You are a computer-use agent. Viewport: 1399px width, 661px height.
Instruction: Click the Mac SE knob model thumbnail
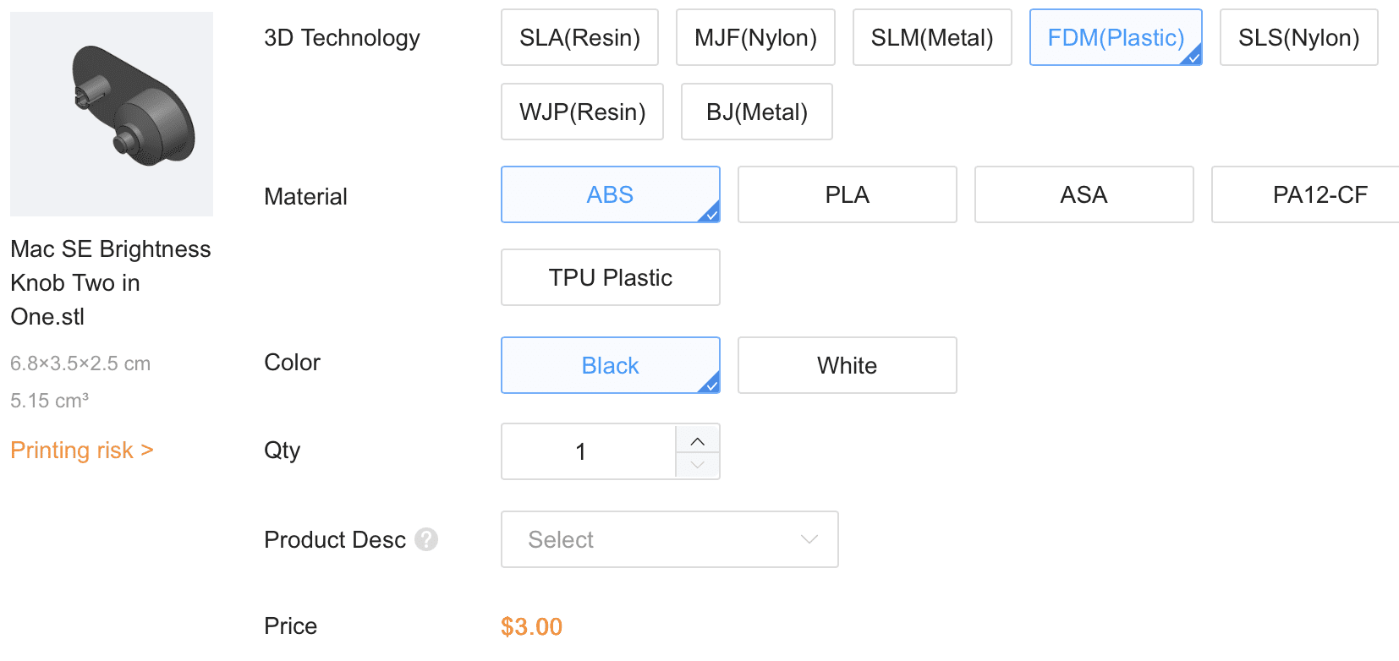coord(112,114)
